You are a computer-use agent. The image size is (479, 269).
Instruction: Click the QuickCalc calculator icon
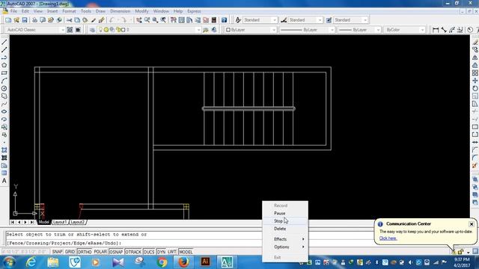point(214,20)
